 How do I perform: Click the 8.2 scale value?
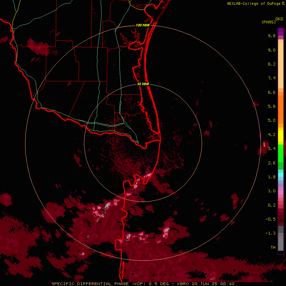[272, 64]
